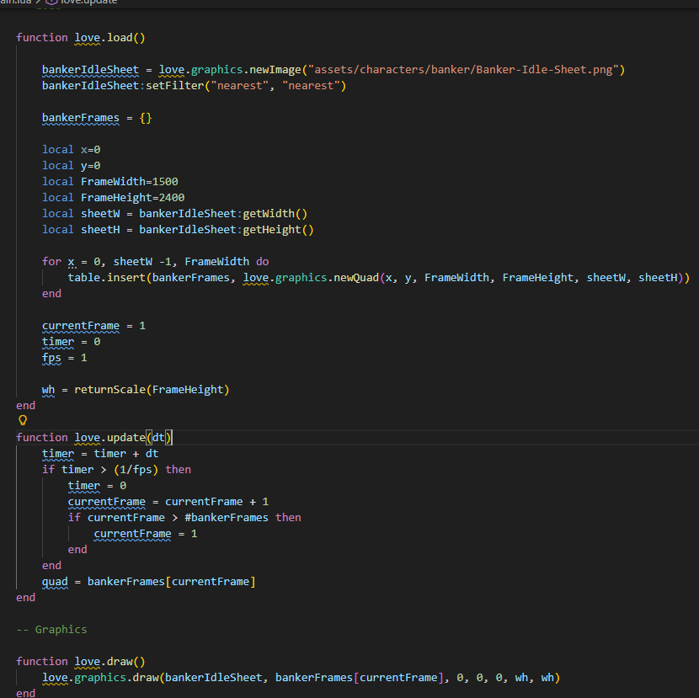Click the -- Graphics comment line

51,630
